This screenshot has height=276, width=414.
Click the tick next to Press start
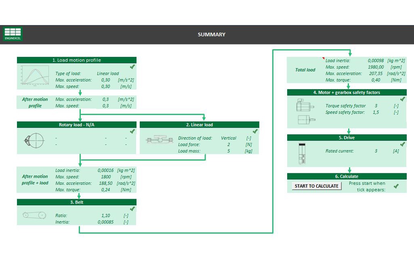[396, 186]
